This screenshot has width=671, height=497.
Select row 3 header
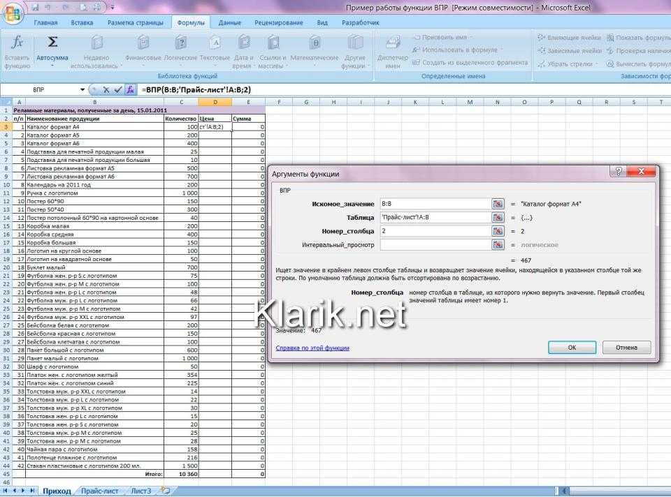pyautogui.click(x=6, y=127)
